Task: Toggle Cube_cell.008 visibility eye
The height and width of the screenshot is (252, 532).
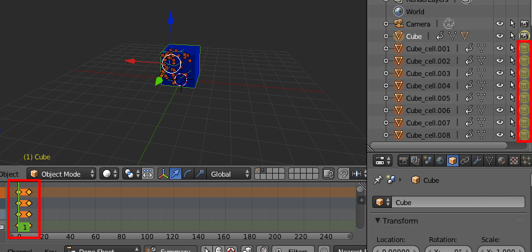Action: point(500,135)
